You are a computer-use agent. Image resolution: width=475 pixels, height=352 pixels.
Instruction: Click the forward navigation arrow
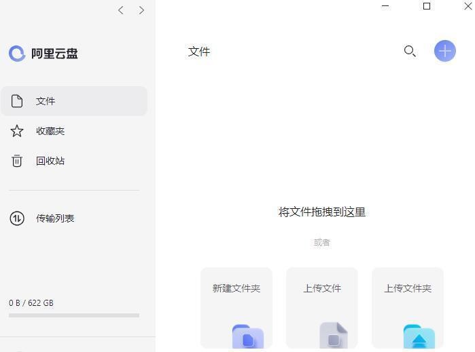[141, 10]
